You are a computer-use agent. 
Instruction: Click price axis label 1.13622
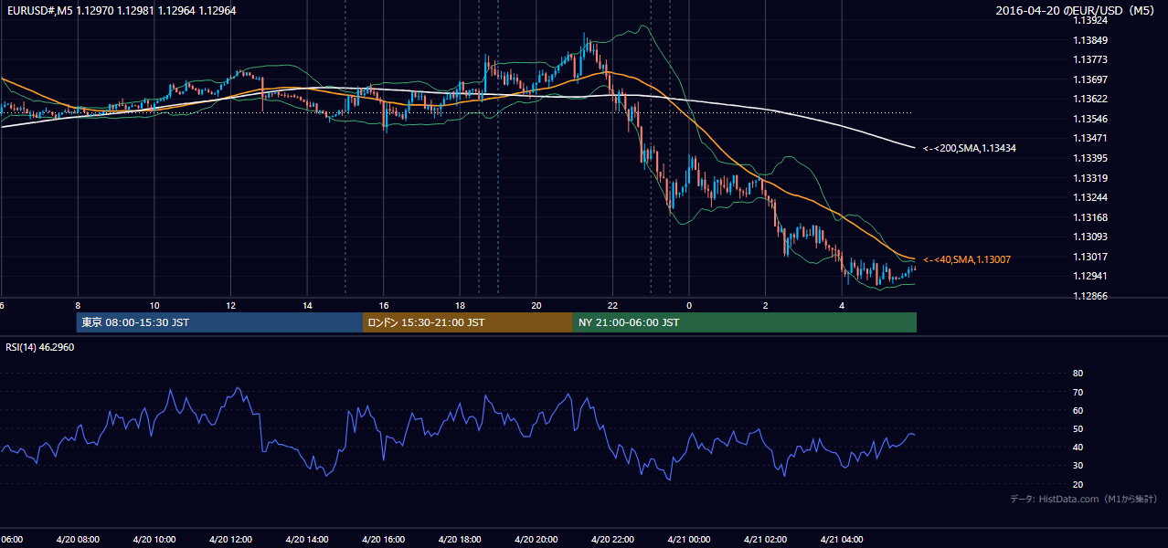(1091, 99)
